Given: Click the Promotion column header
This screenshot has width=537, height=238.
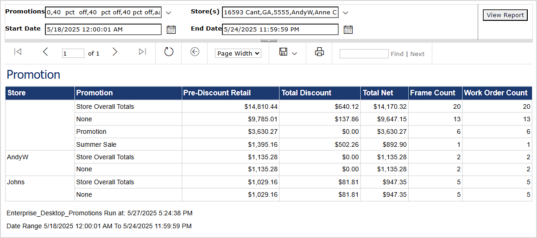Looking at the screenshot, I should 128,93.
